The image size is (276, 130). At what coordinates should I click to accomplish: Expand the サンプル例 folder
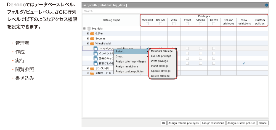(x=88, y=68)
